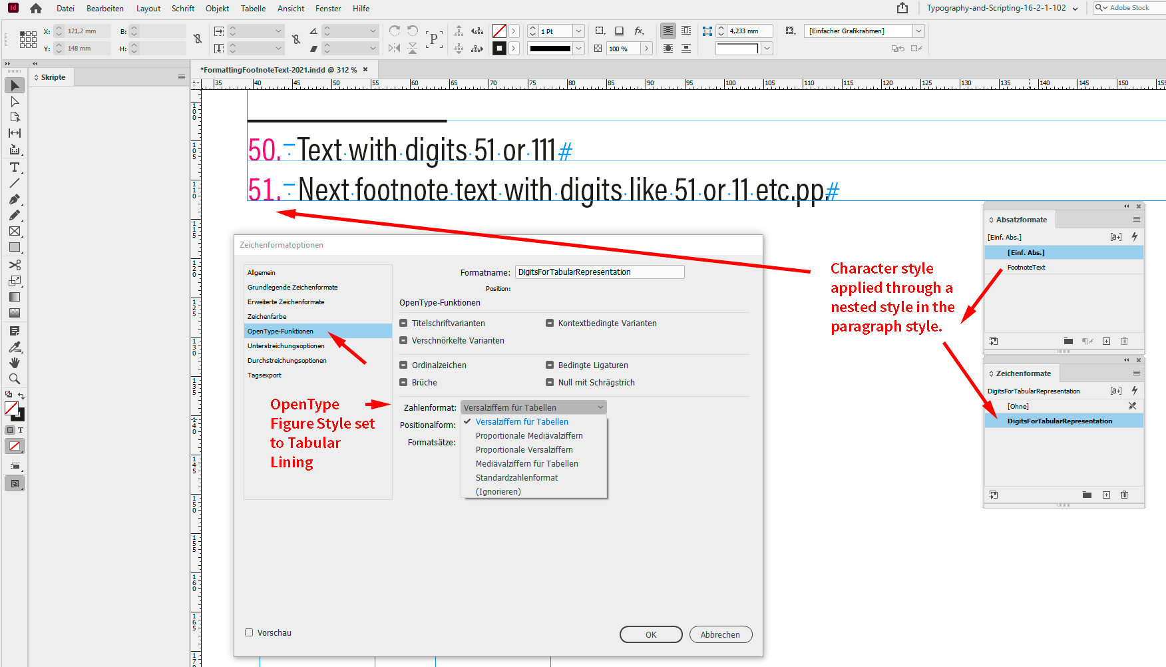Click the Abbrechen button
The height and width of the screenshot is (667, 1166).
[720, 634]
